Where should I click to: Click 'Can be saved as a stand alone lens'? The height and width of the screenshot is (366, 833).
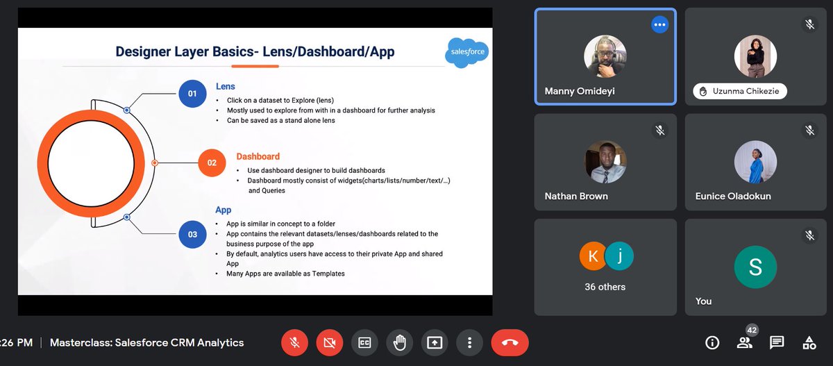(x=281, y=120)
